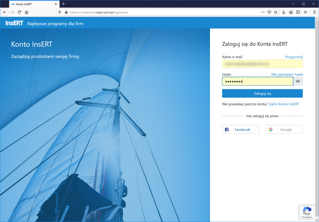
Task: Click the address bar URL
Action: click(x=99, y=12)
